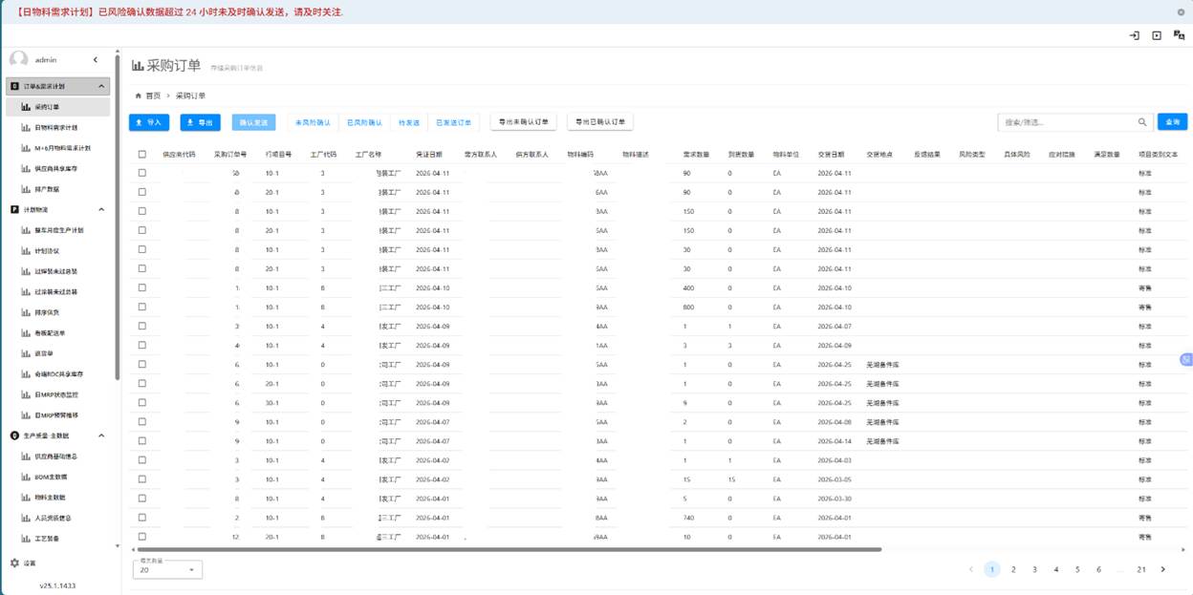Click 导出已确认订单 button
The image size is (1193, 595).
point(600,122)
